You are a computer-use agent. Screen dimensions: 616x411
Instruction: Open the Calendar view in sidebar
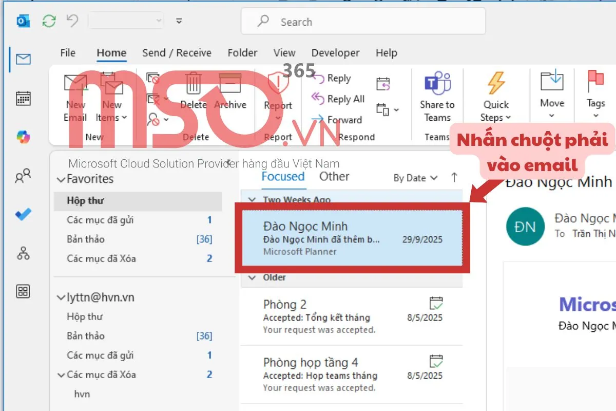pyautogui.click(x=23, y=98)
